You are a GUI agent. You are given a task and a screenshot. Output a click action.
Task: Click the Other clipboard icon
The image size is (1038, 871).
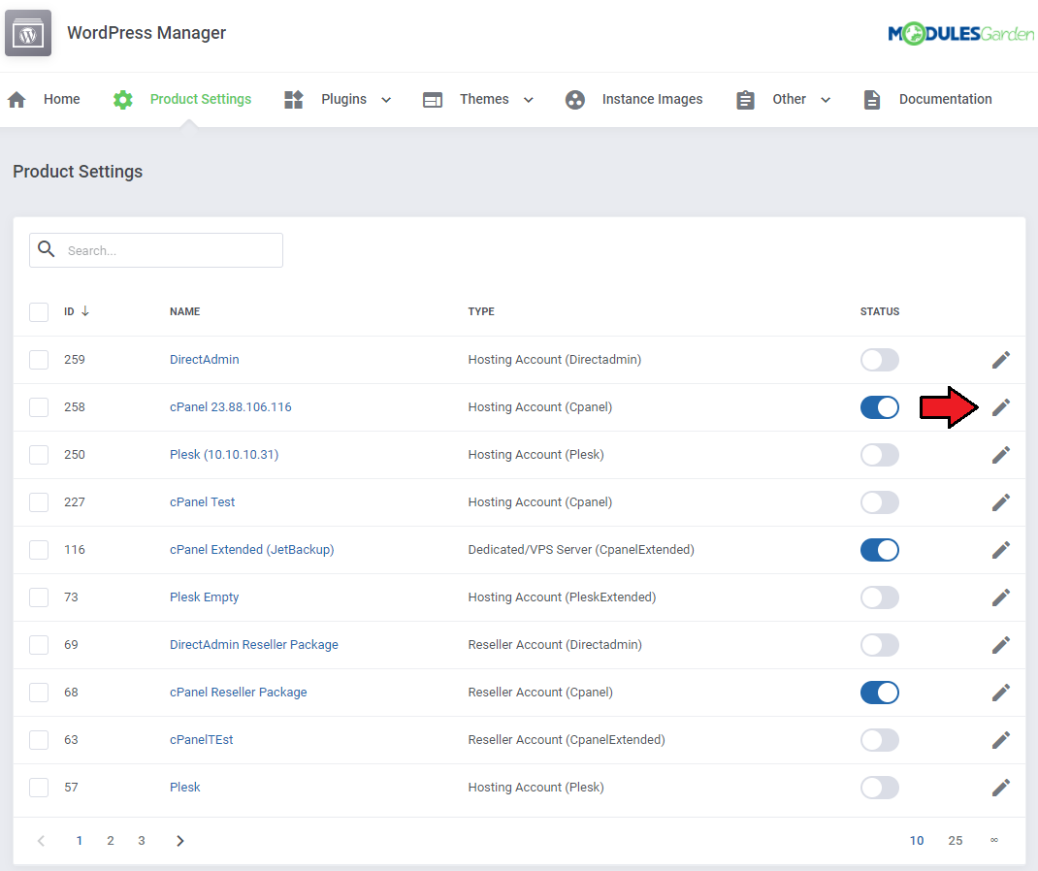pos(745,100)
